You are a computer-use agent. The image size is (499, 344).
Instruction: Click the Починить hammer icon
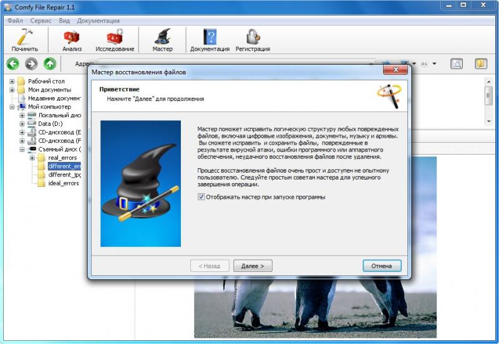[x=25, y=37]
